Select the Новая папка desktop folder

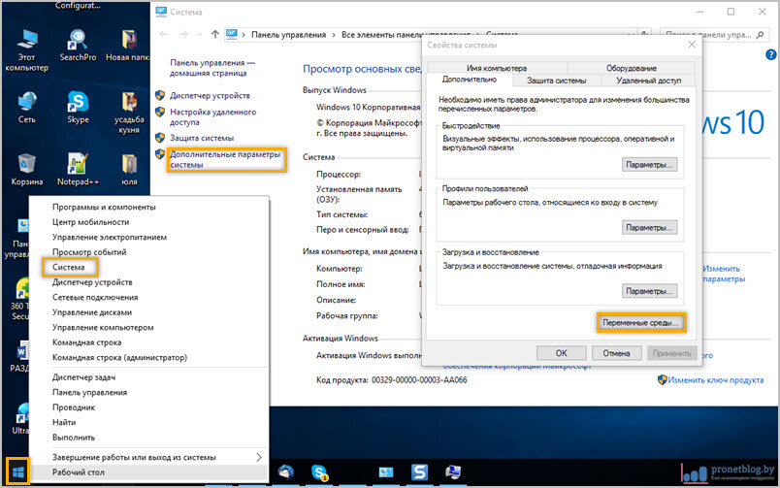(x=128, y=46)
